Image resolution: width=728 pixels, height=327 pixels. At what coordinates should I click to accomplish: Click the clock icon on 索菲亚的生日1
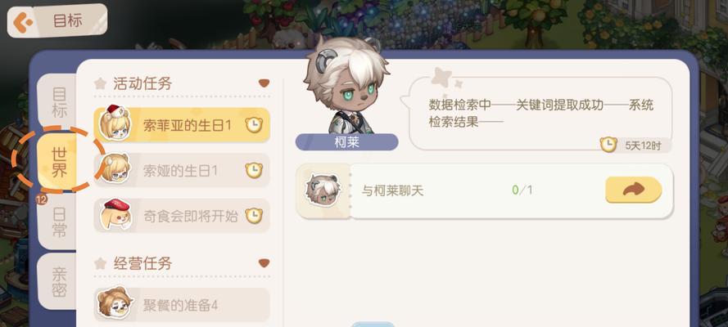pyautogui.click(x=254, y=125)
